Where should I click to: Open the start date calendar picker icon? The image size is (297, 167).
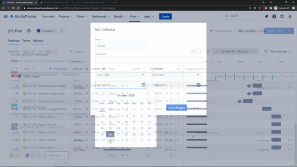[143, 85]
